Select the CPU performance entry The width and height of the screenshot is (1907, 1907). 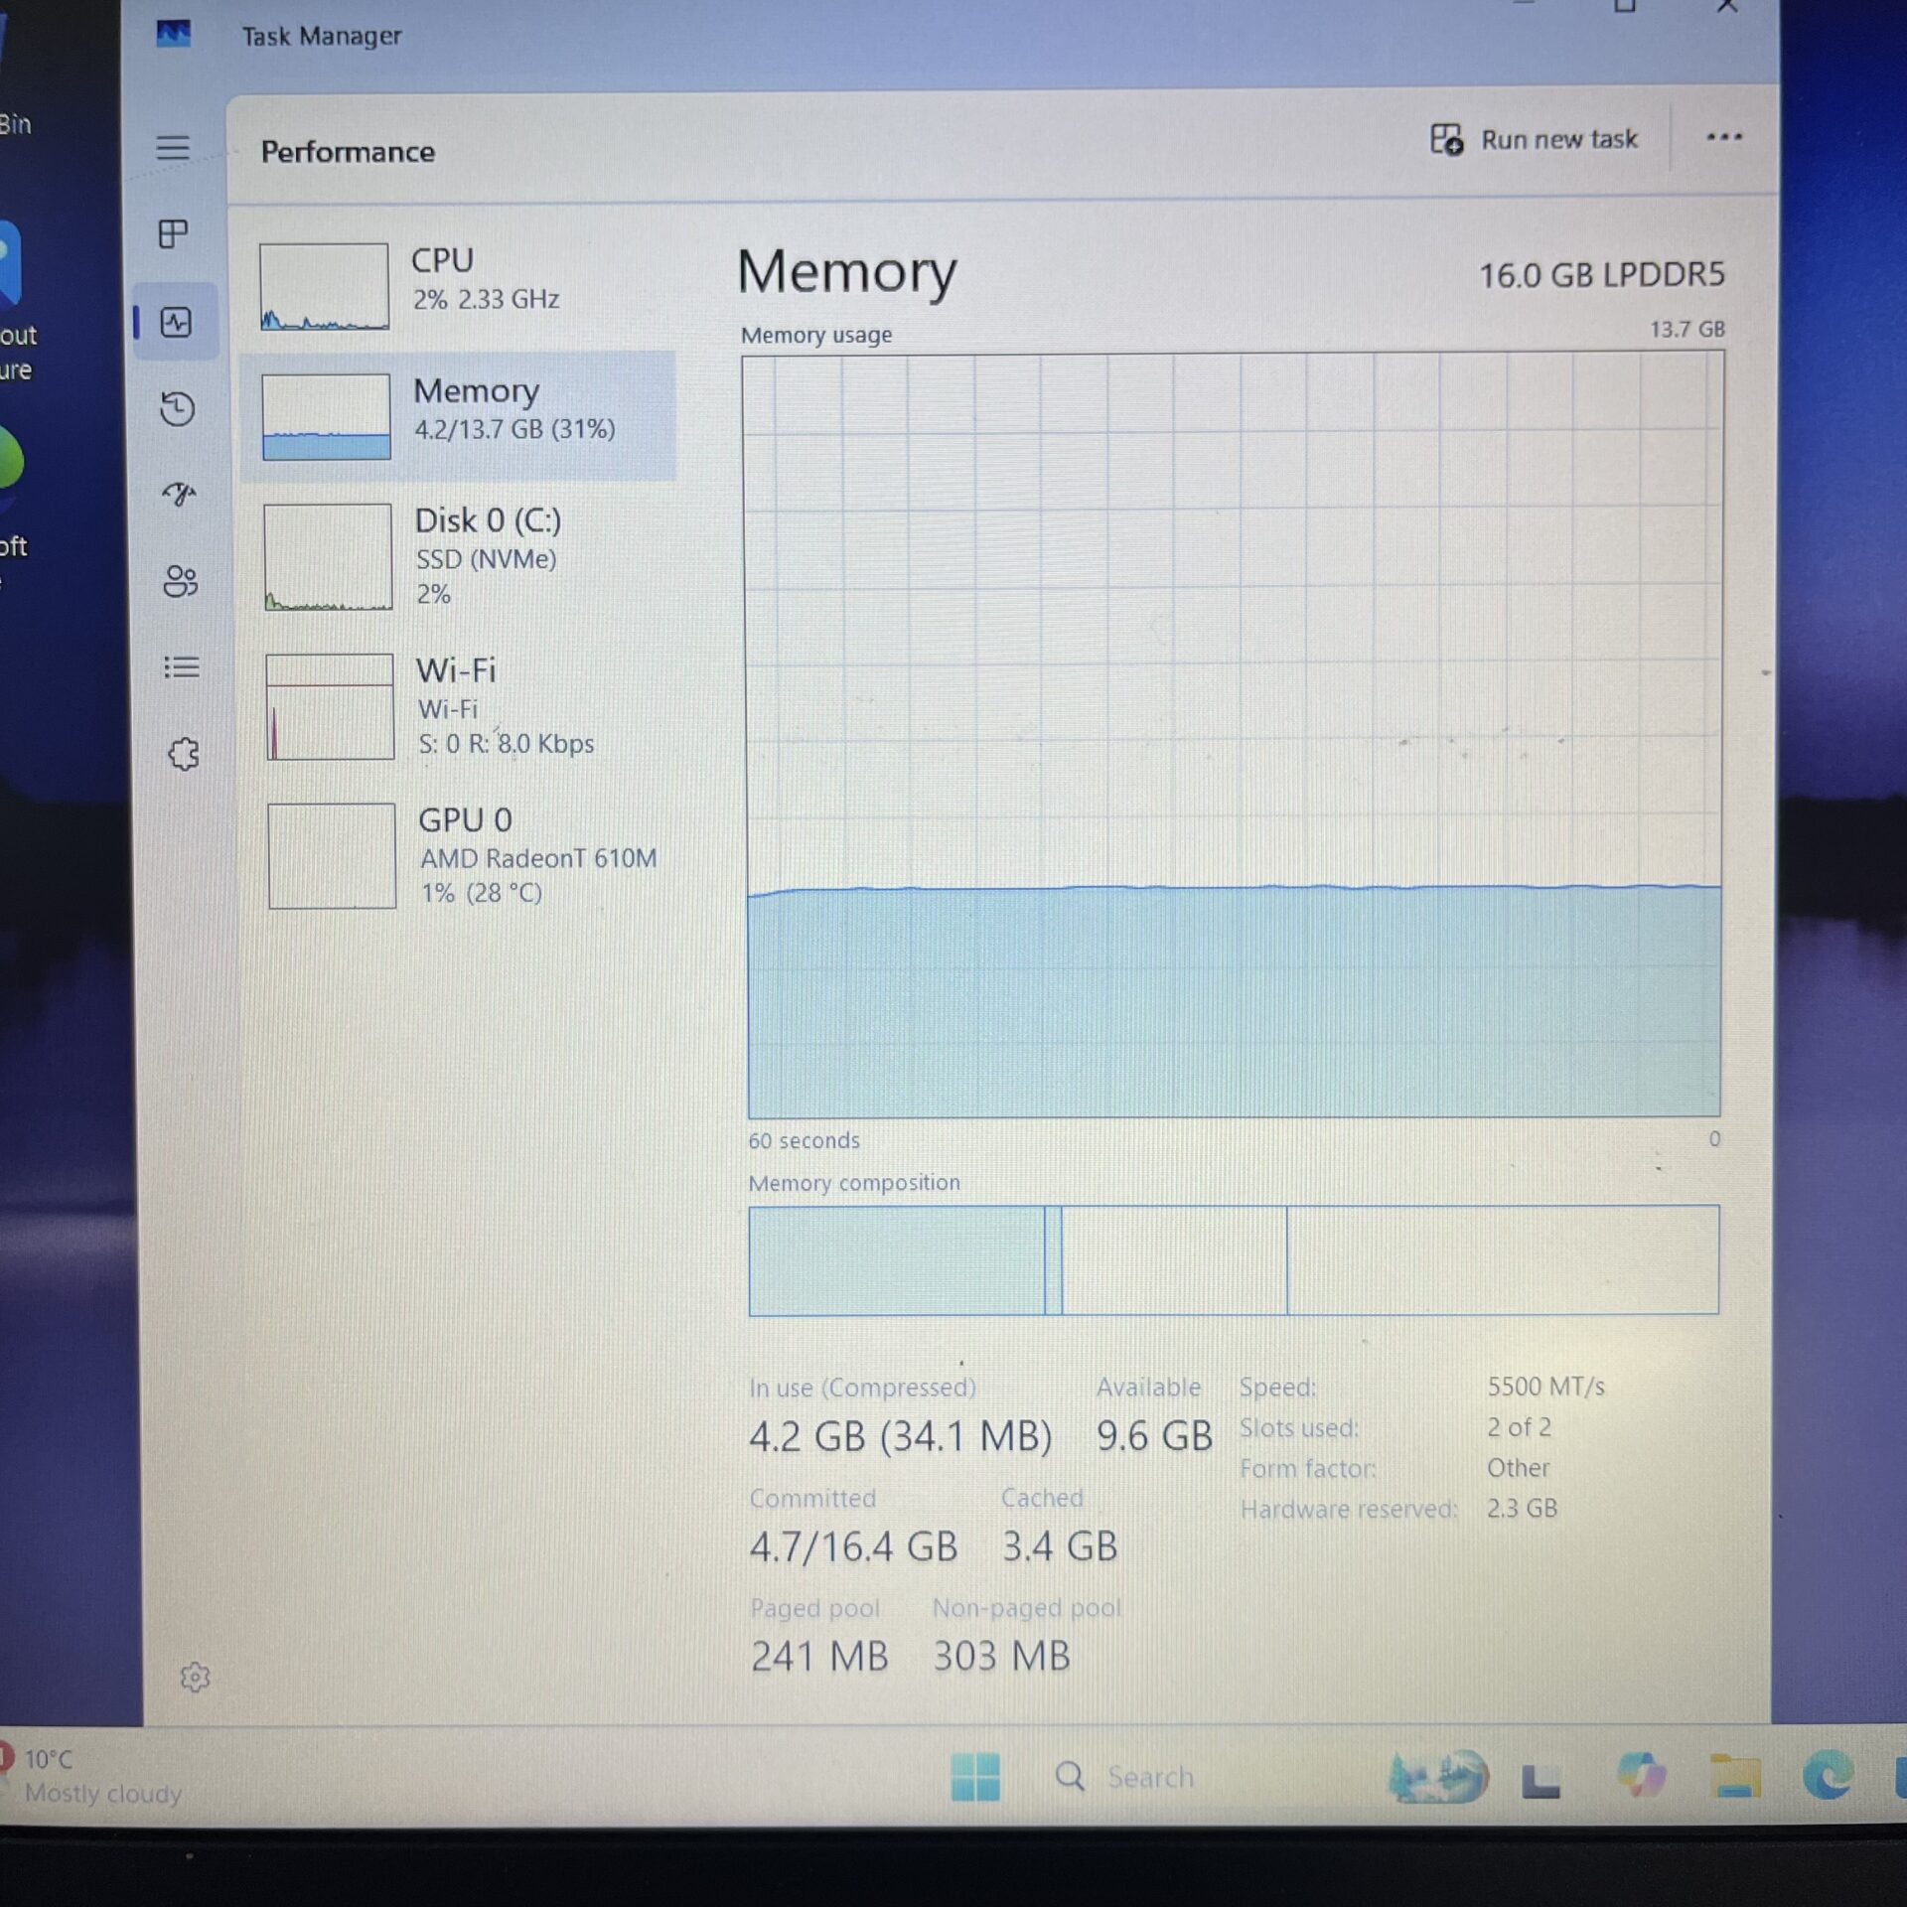click(x=459, y=285)
